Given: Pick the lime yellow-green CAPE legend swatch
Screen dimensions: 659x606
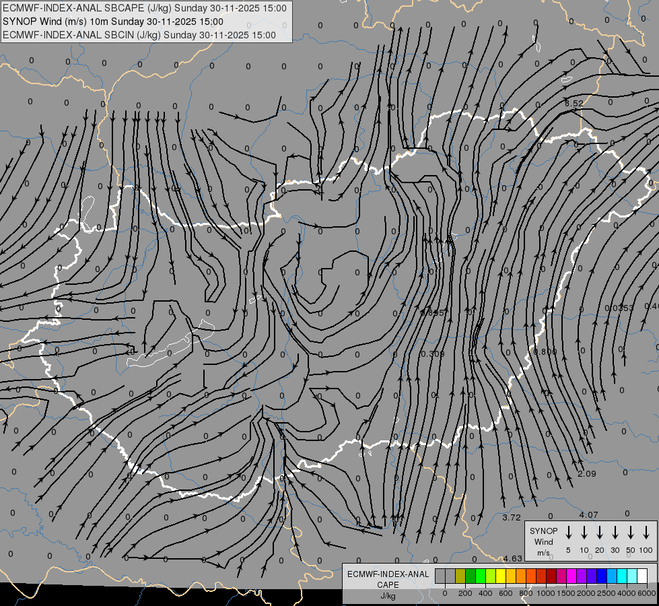Looking at the screenshot, I should (491, 576).
